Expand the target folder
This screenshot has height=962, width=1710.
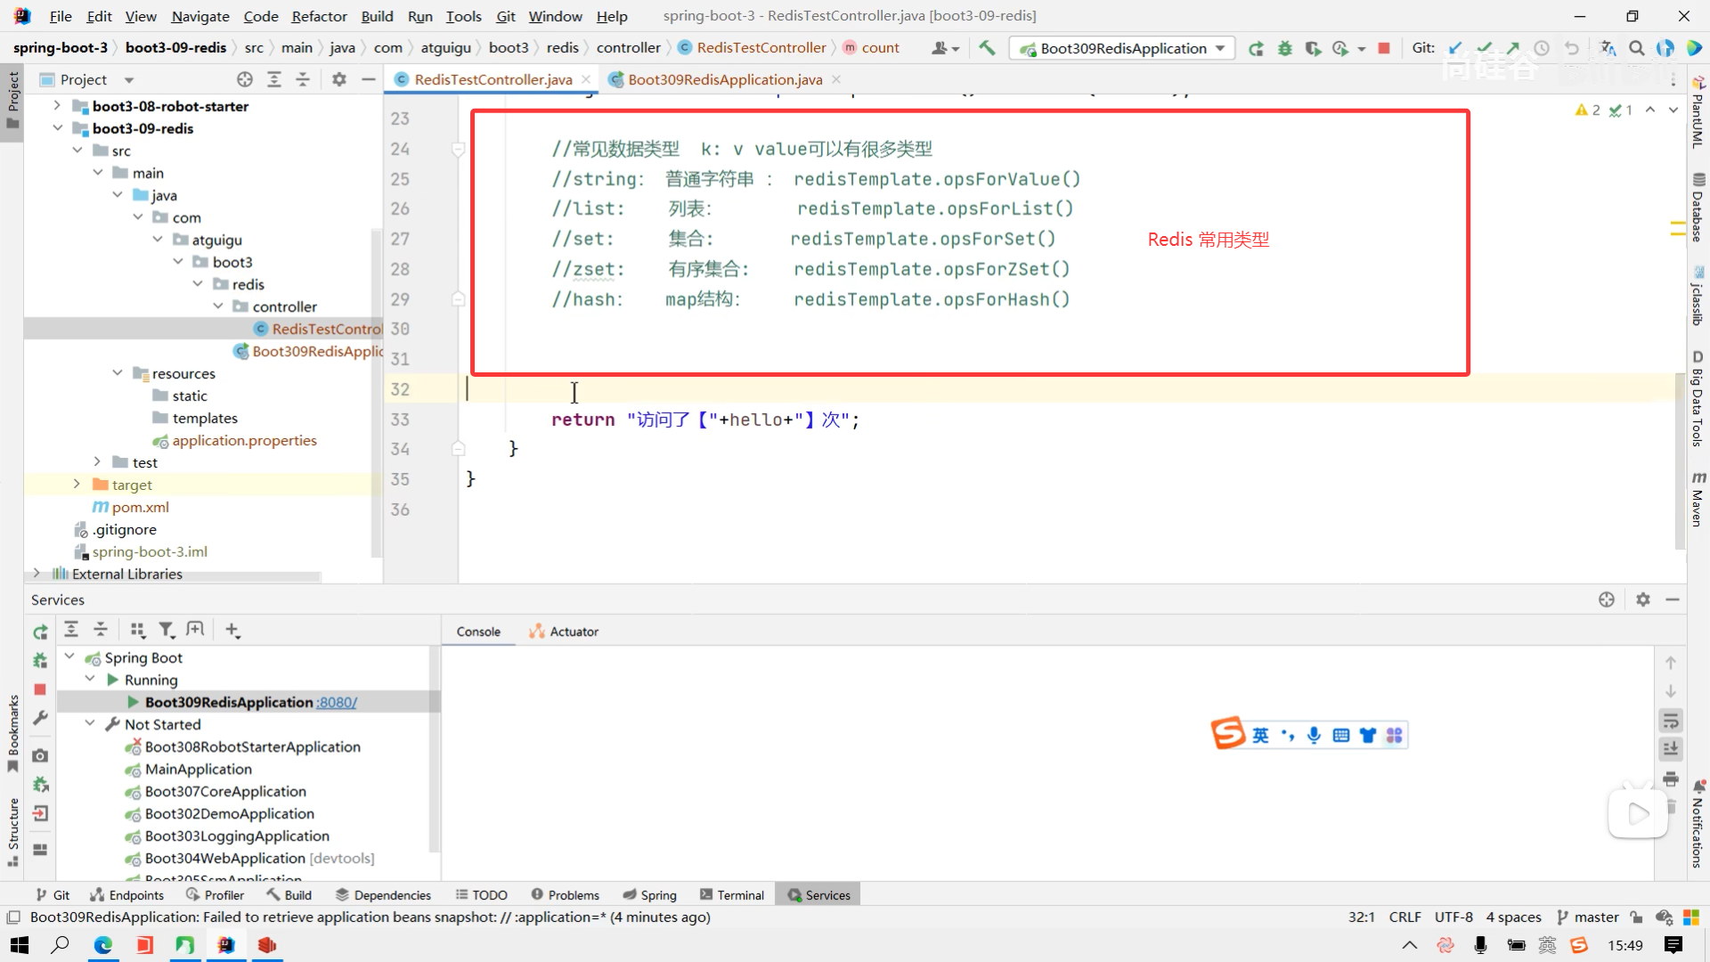pyautogui.click(x=77, y=485)
